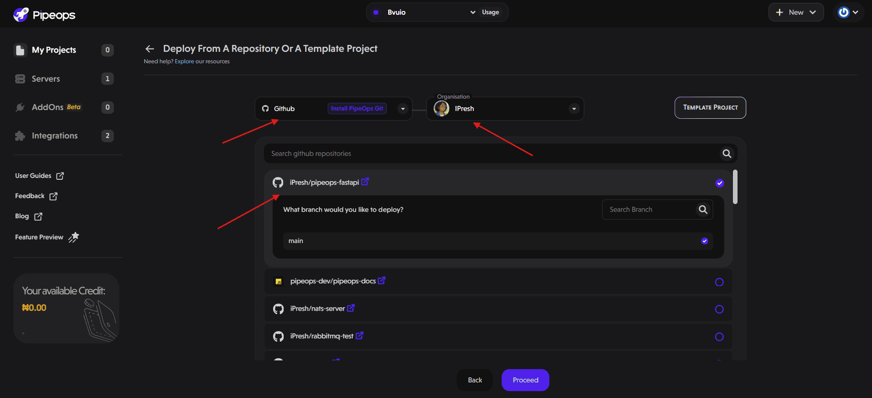Open AddOns Beta in the sidebar
Viewport: 872px width, 398px height.
click(x=64, y=107)
